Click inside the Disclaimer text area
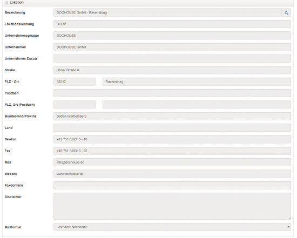Image resolution: width=297 pixels, height=238 pixels. pyautogui.click(x=172, y=206)
